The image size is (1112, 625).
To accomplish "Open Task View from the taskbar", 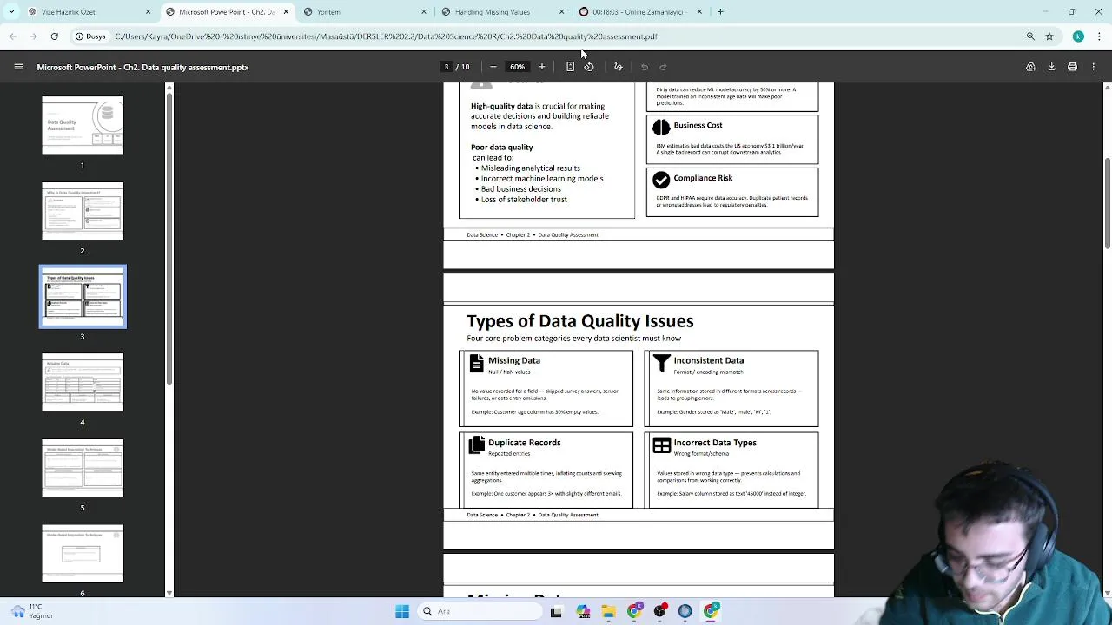I will [556, 611].
